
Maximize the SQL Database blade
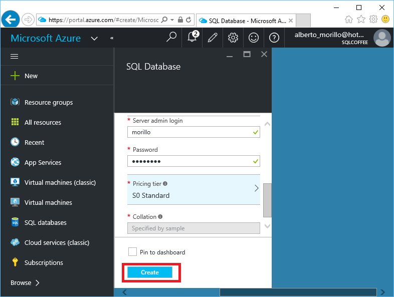pos(247,54)
